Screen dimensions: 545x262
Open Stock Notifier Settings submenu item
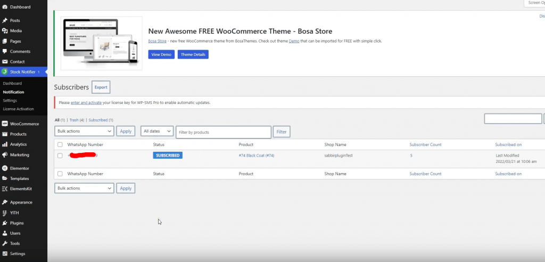pos(10,101)
